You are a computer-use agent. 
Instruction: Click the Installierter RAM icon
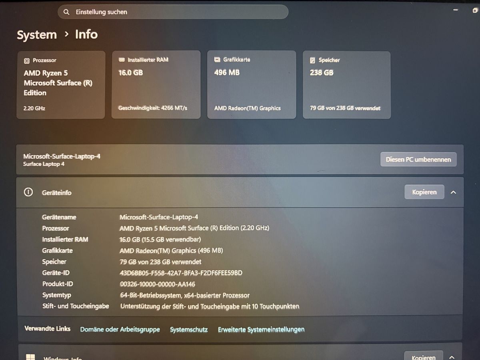click(x=122, y=60)
